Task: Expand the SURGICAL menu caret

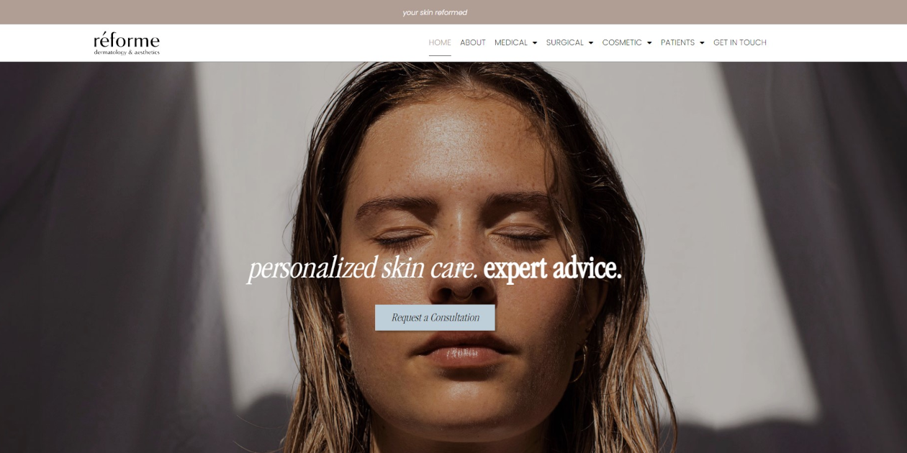Action: (x=591, y=43)
